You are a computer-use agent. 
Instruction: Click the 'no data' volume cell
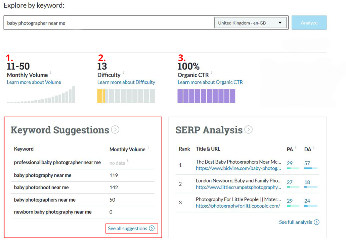tap(117, 163)
